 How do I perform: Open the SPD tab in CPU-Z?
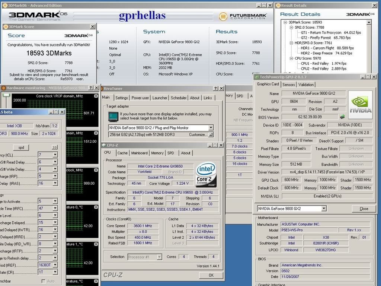[x=170, y=153]
